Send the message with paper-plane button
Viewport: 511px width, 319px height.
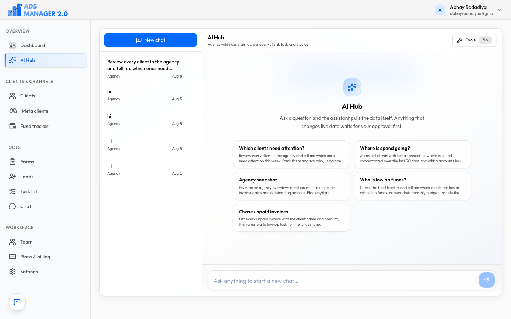(x=487, y=280)
